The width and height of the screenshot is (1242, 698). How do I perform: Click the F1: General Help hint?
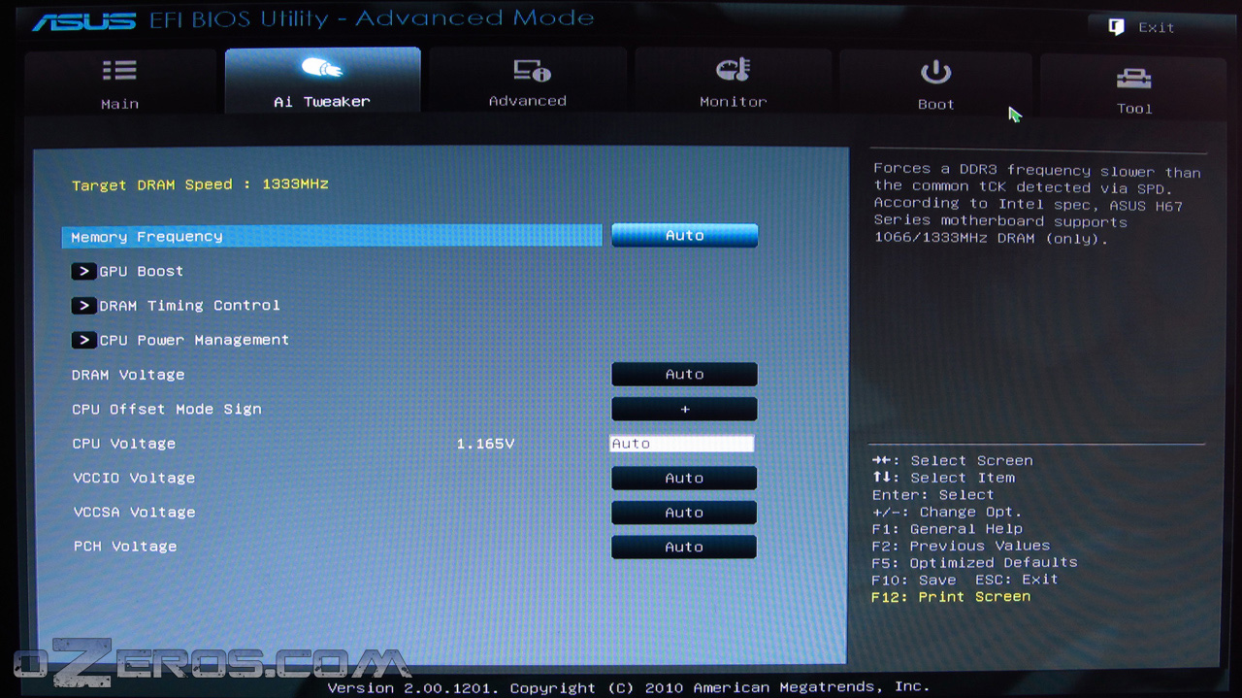click(947, 529)
